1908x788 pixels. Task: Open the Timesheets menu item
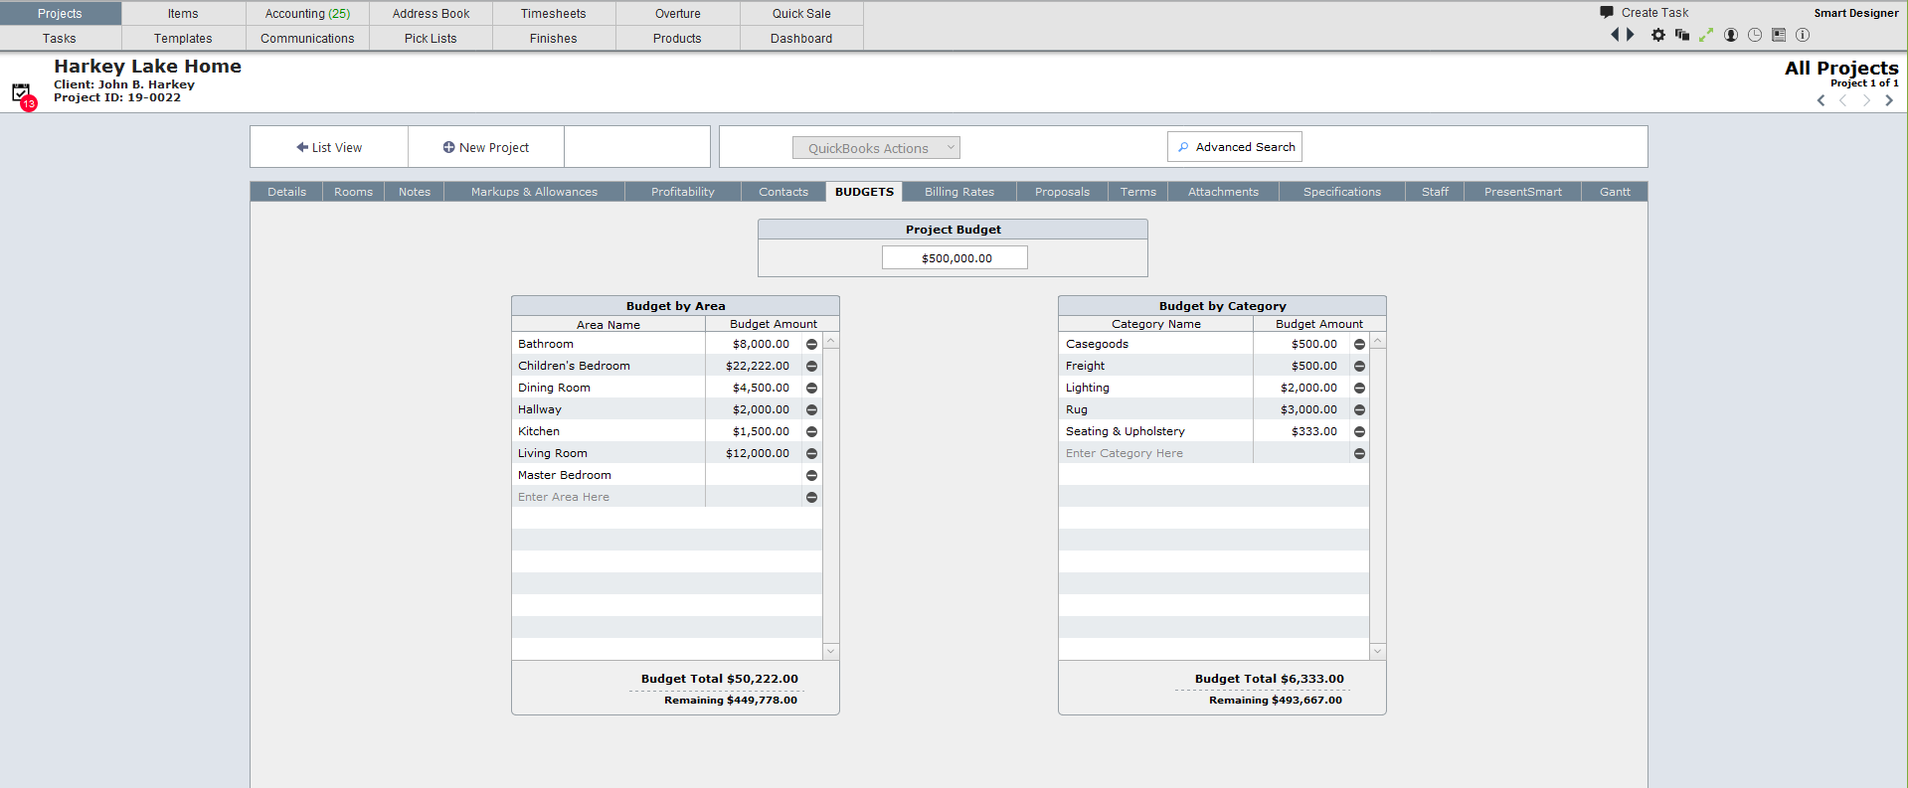(553, 13)
